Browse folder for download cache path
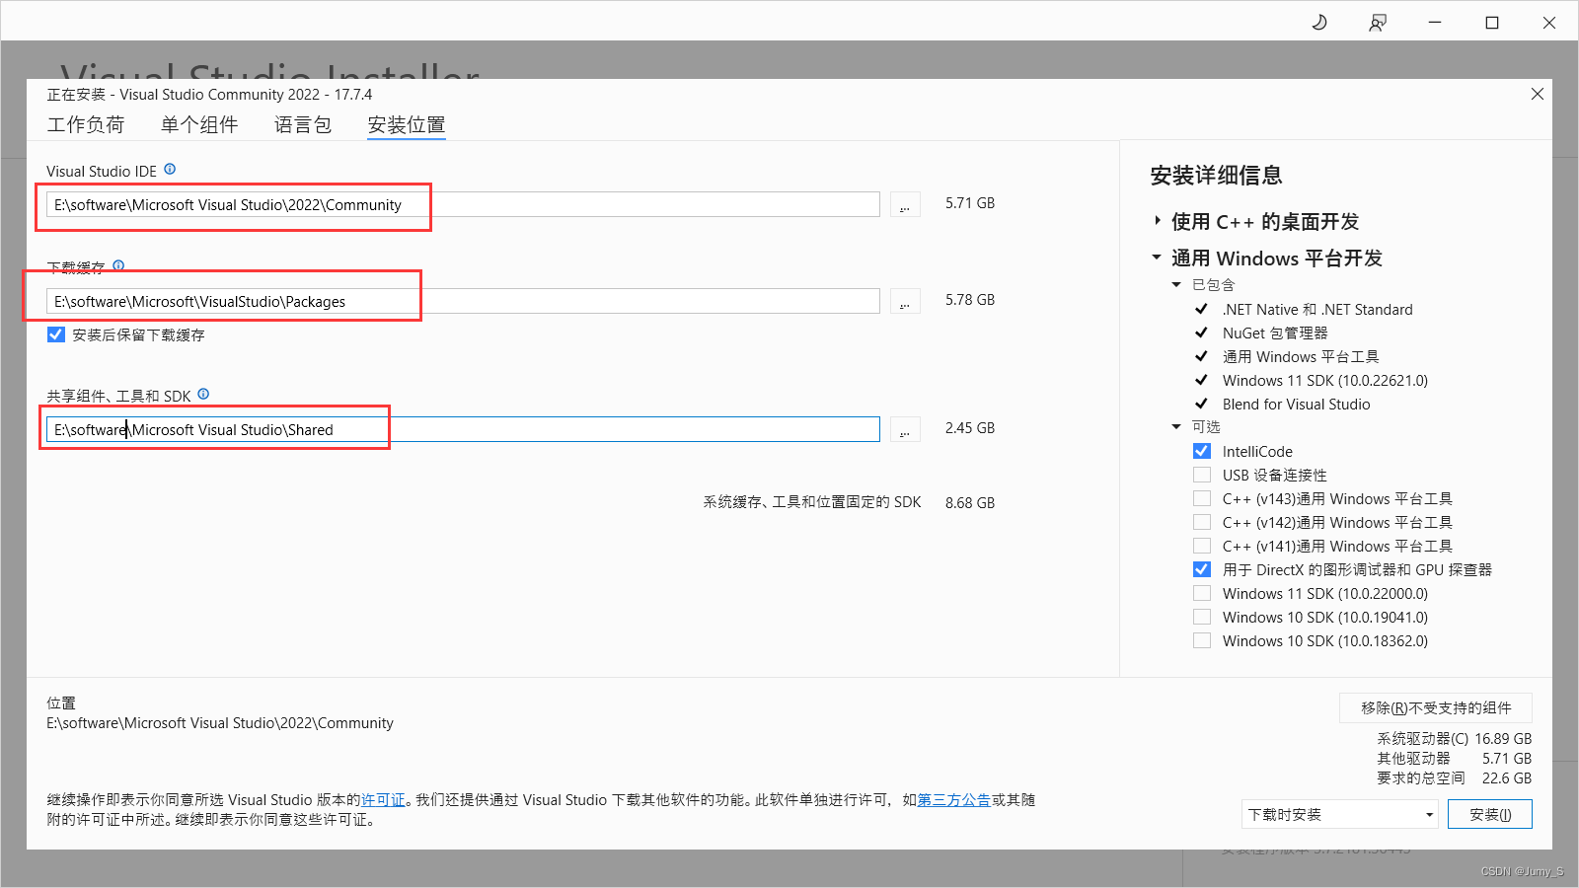Image resolution: width=1579 pixels, height=888 pixels. coord(905,301)
